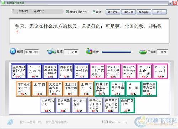178x129 pixels.
Task: Click the 53V radical key tile
Action: click(x=80, y=105)
